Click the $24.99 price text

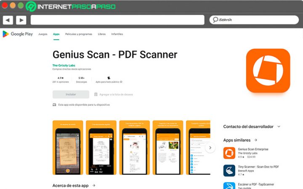(x=251, y=157)
